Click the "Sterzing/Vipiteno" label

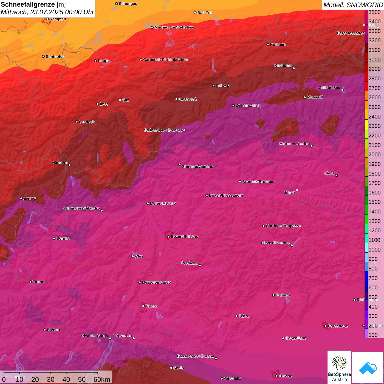coord(197,166)
